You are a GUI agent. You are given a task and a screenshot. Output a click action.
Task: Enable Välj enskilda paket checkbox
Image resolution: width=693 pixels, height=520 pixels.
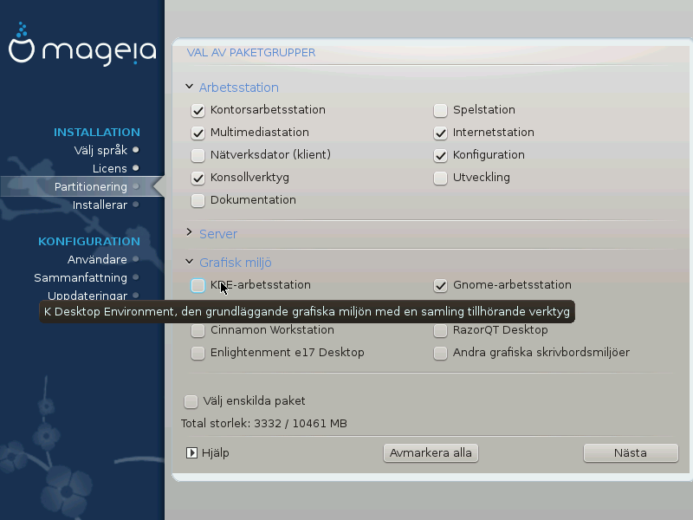tap(191, 401)
